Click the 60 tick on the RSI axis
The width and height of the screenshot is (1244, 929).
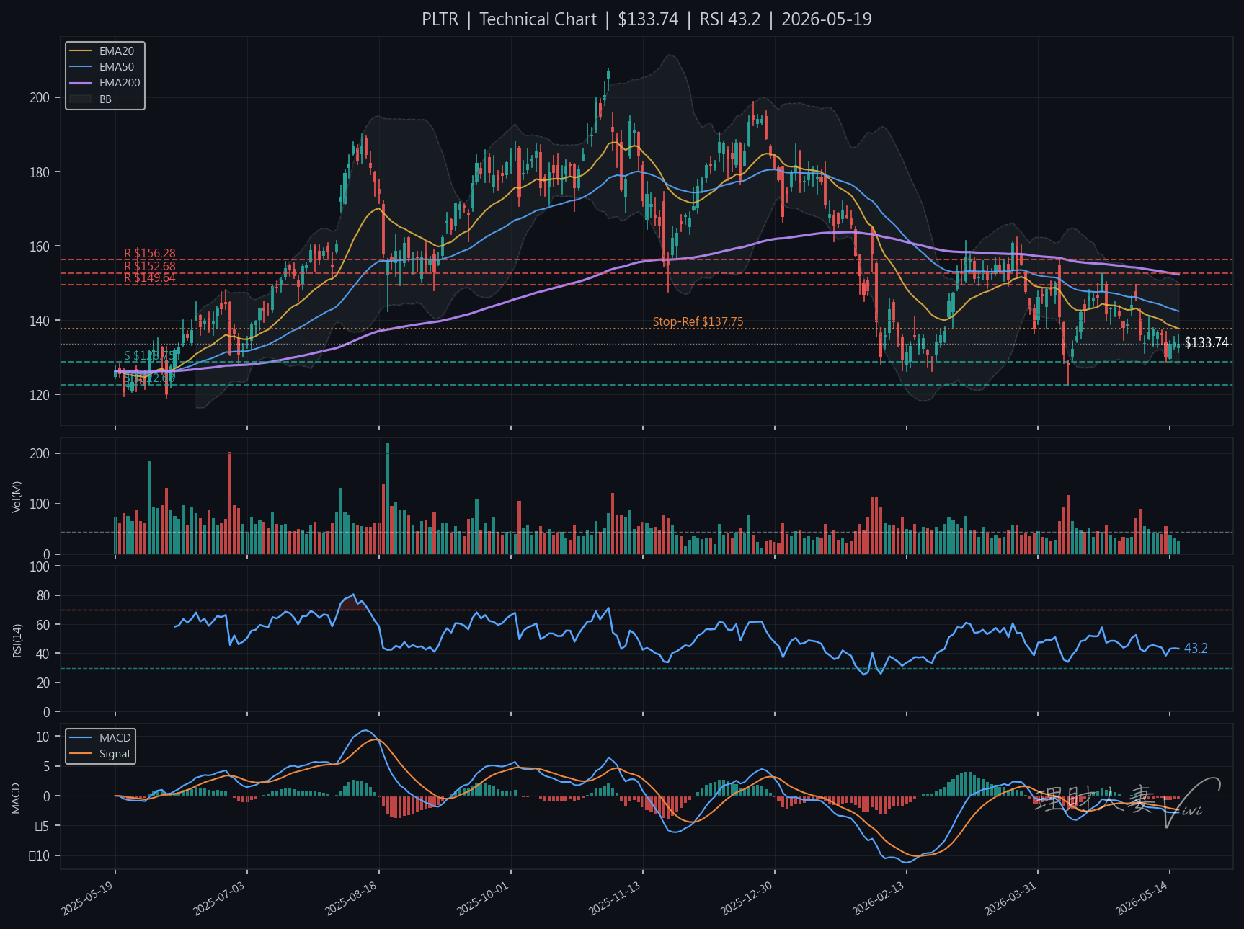pyautogui.click(x=43, y=625)
